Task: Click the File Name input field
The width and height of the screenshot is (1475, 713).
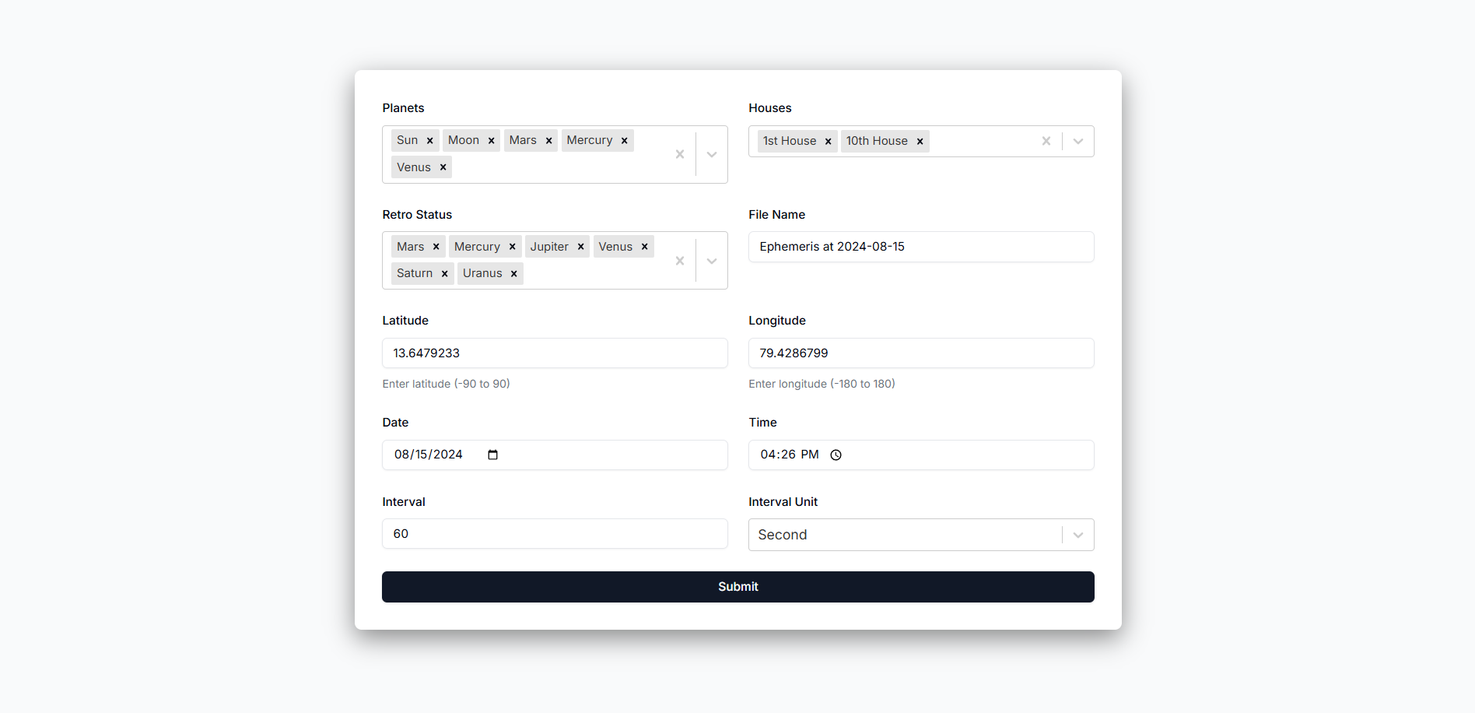Action: tap(921, 247)
